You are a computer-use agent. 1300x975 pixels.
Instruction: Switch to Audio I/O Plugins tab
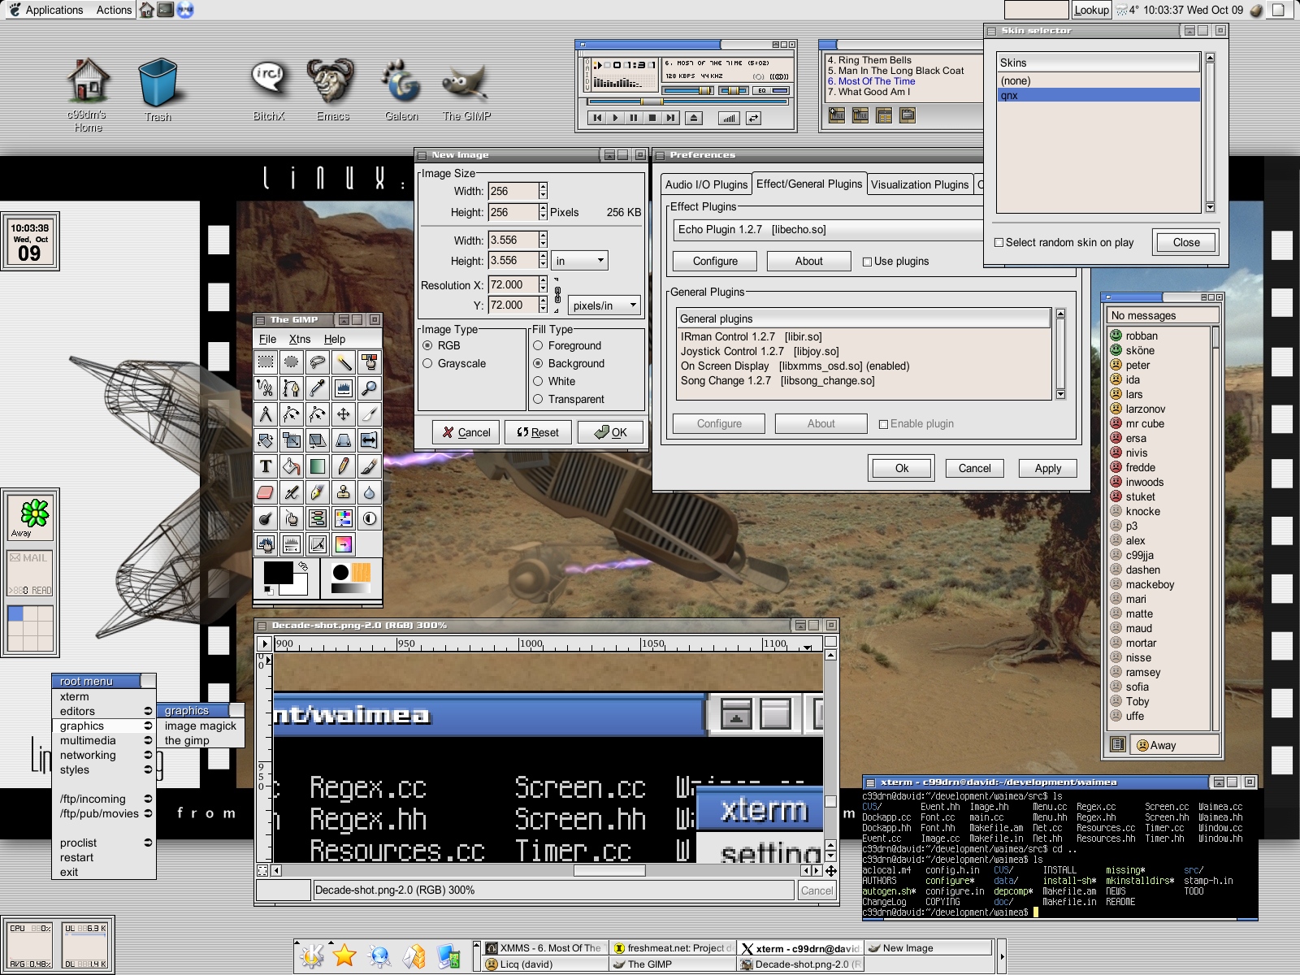click(x=706, y=185)
